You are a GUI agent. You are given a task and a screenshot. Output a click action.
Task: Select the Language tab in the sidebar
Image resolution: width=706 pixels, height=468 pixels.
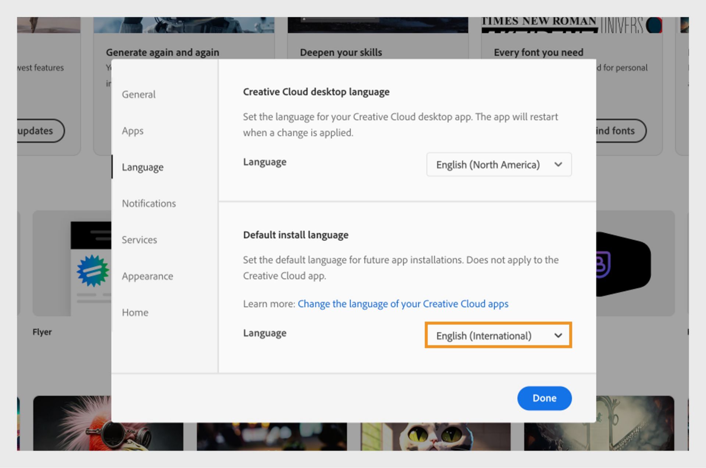click(143, 167)
